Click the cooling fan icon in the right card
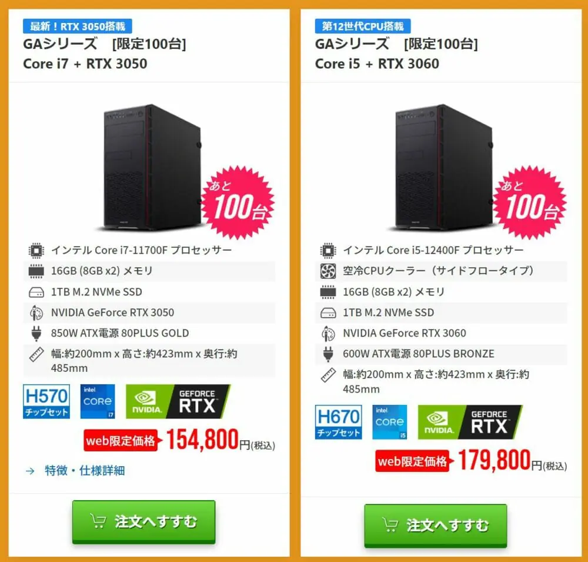The height and width of the screenshot is (562, 588). [x=328, y=271]
